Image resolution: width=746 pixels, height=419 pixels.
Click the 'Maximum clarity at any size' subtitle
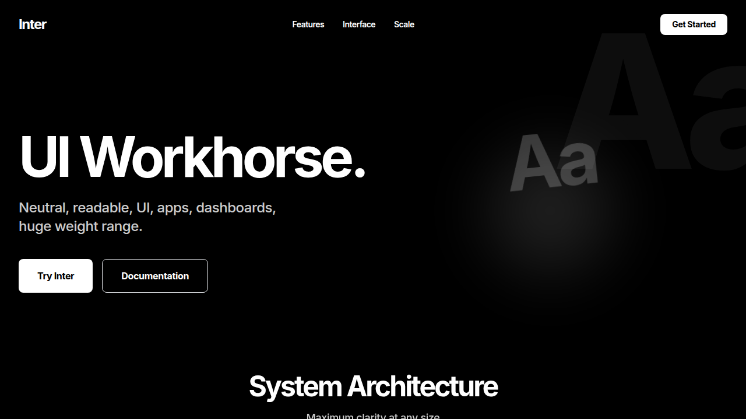[x=373, y=416]
